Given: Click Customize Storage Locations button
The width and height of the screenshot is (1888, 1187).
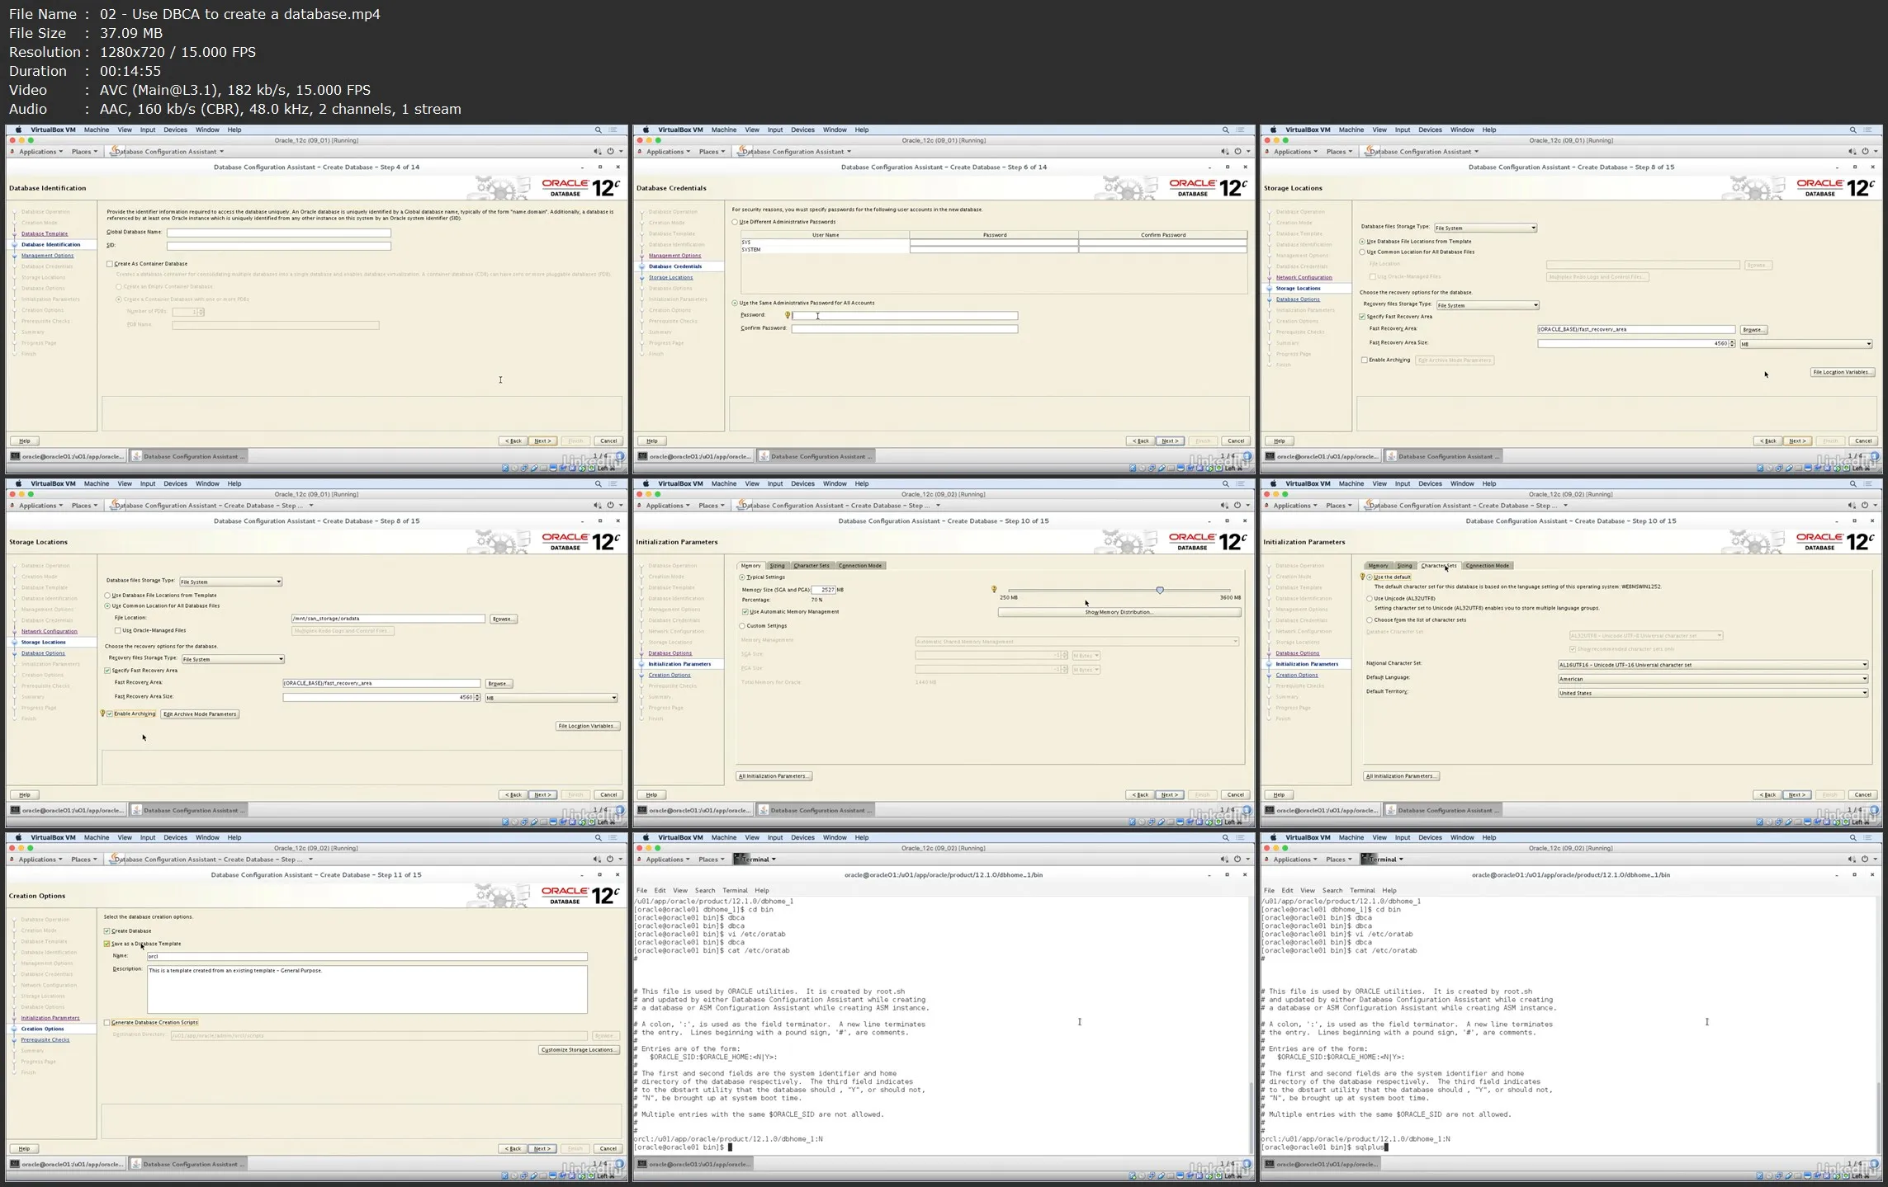Looking at the screenshot, I should tap(579, 1050).
